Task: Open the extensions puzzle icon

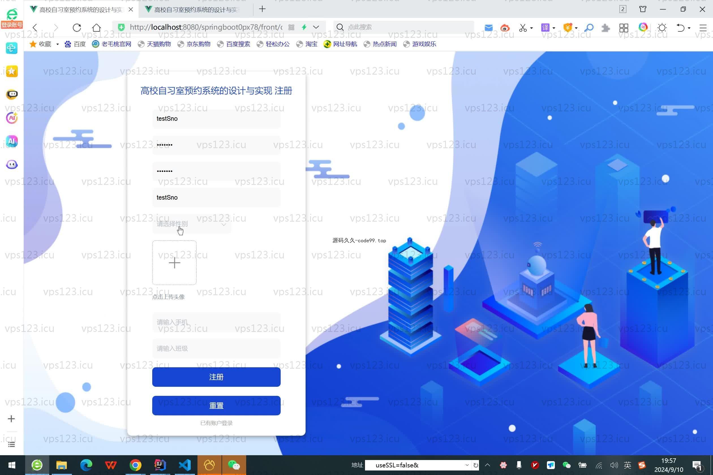Action: click(606, 28)
